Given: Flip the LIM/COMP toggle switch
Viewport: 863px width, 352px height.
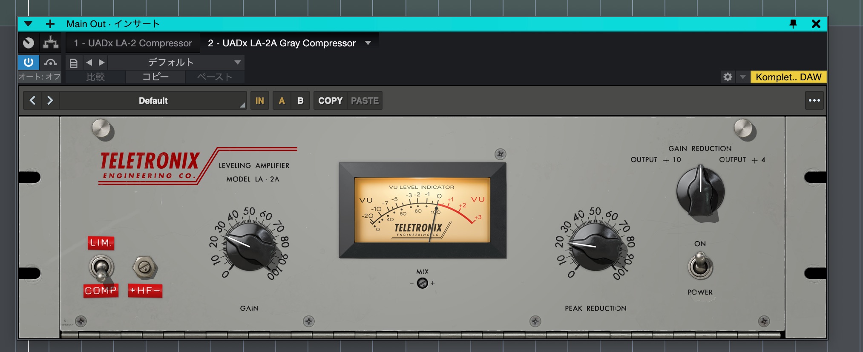Looking at the screenshot, I should [x=101, y=268].
